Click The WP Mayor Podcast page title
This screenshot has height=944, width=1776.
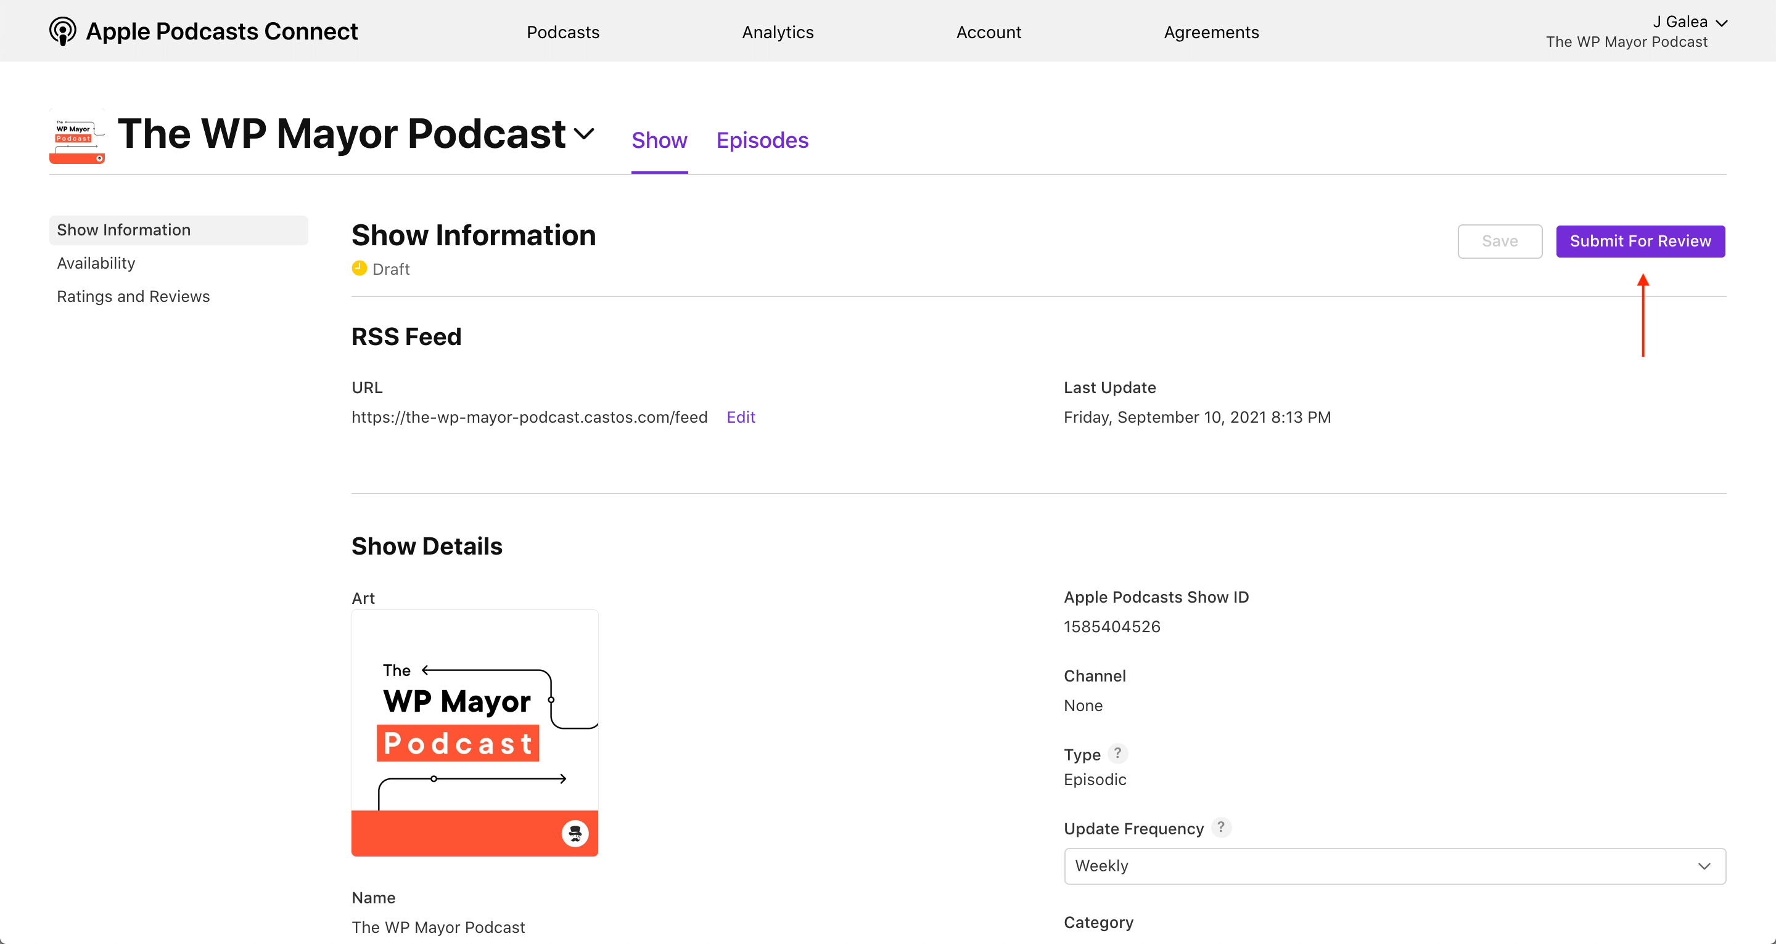tap(341, 134)
